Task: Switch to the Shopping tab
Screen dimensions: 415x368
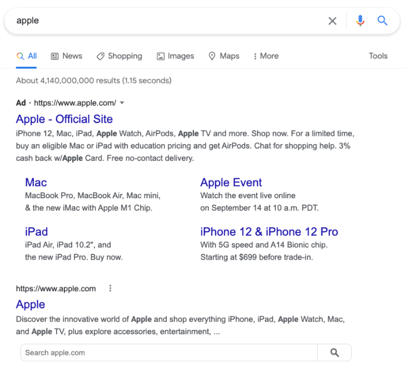Action: (x=119, y=56)
